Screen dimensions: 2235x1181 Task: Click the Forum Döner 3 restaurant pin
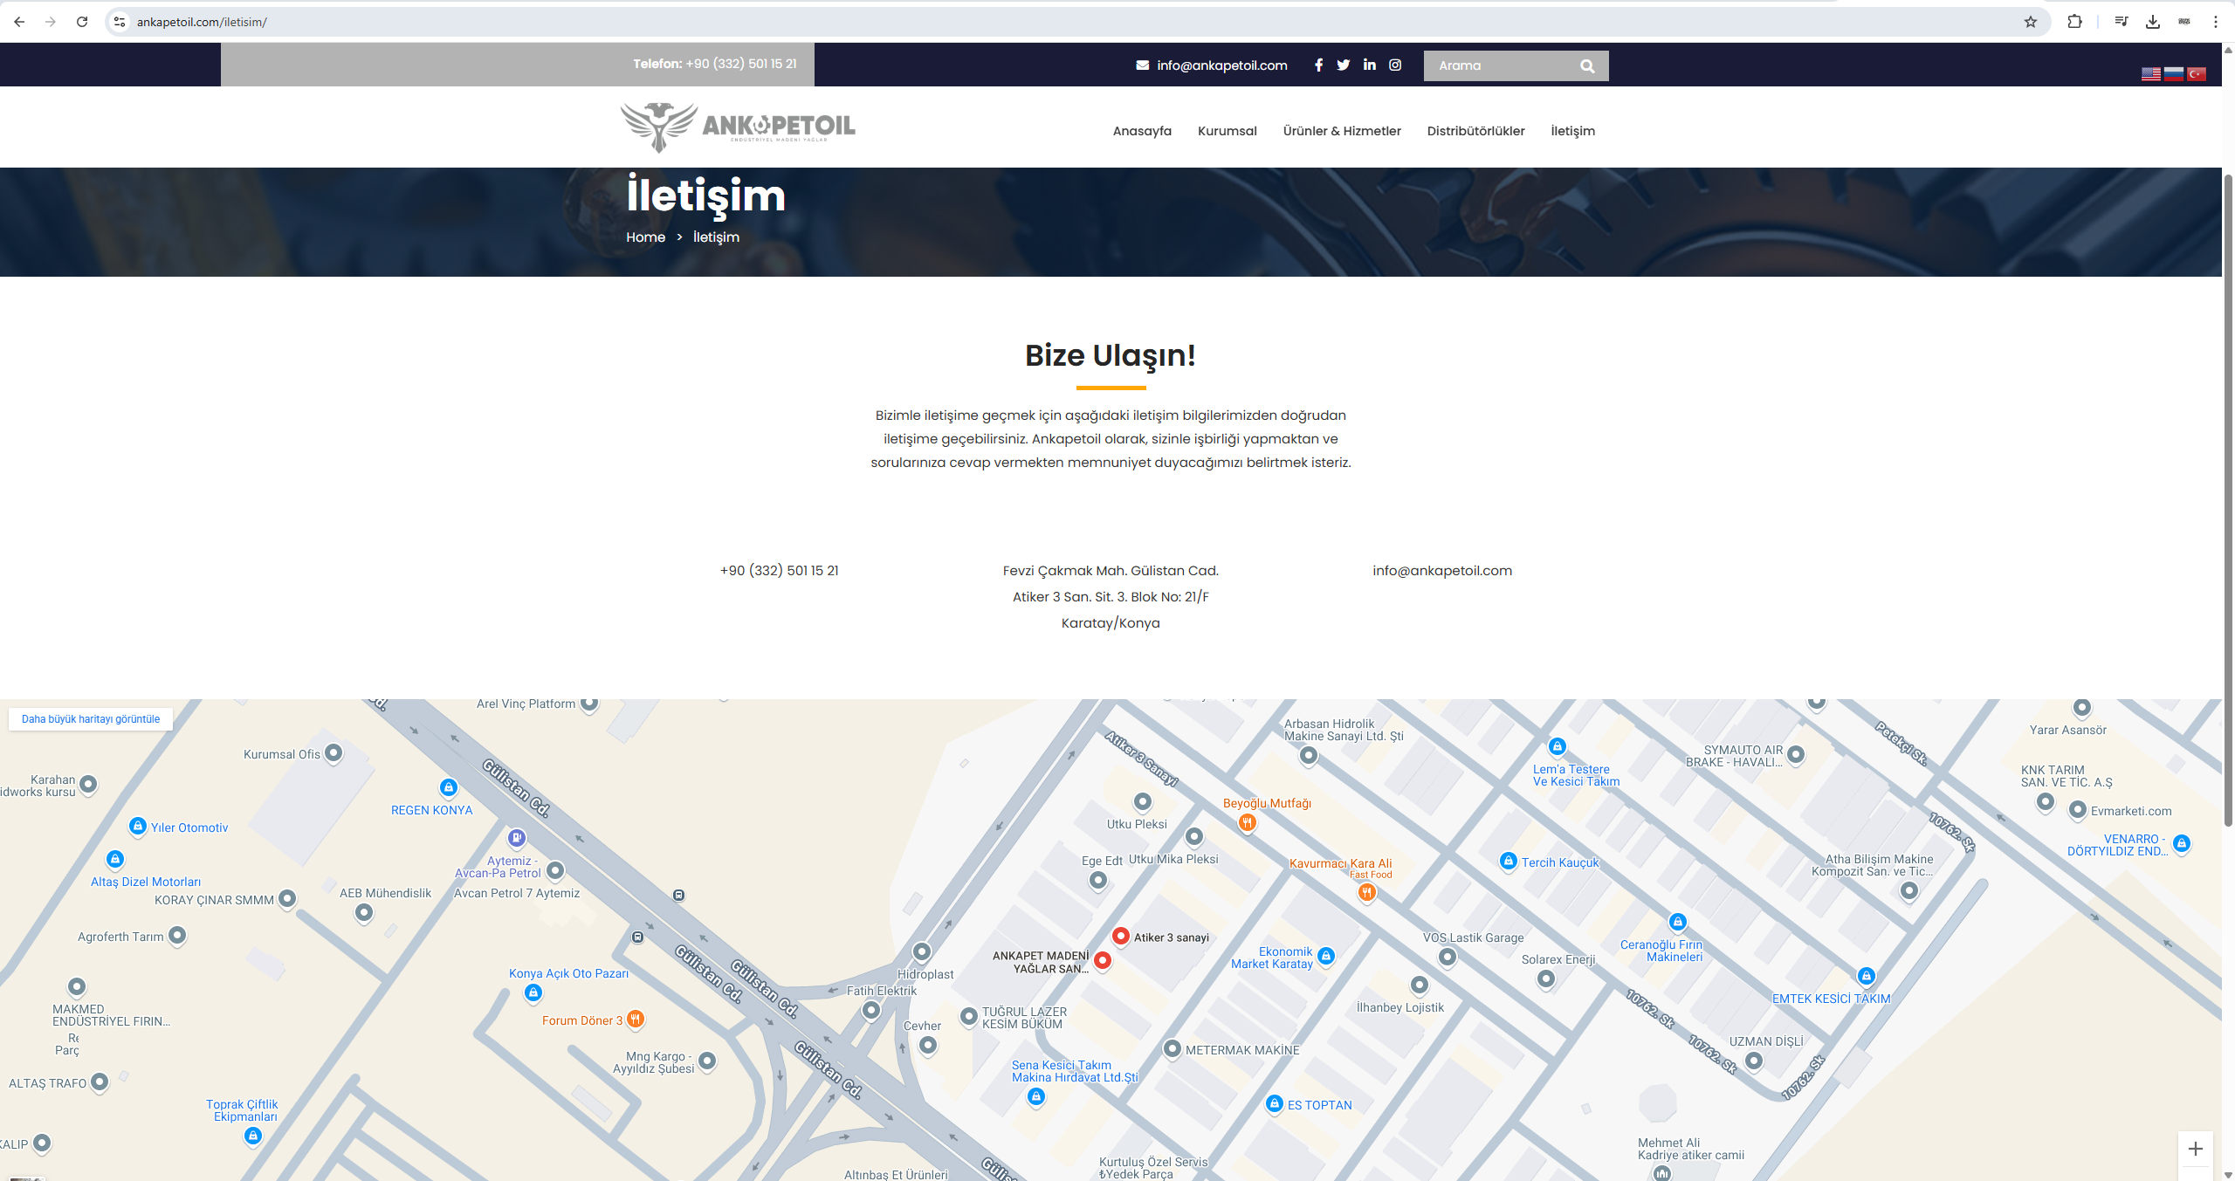click(x=636, y=1019)
